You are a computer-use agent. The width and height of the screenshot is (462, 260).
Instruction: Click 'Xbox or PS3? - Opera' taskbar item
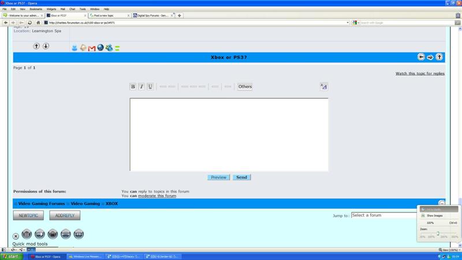click(x=47, y=257)
